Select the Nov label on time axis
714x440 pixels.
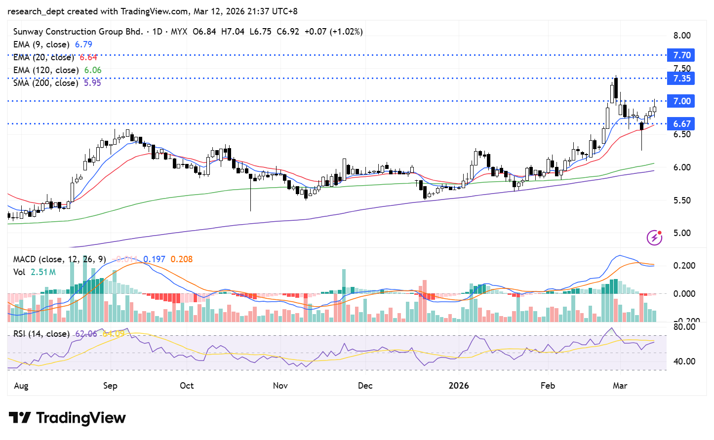pos(280,386)
